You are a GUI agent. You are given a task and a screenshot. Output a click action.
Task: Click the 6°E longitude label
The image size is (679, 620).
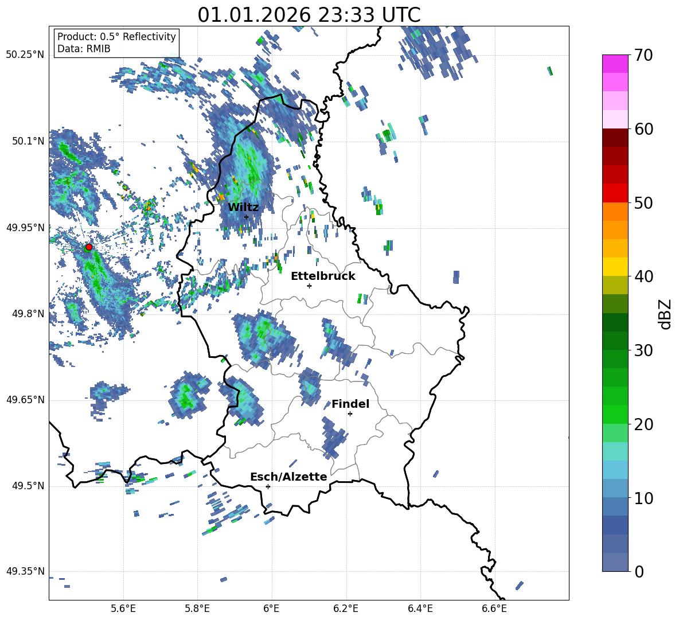(271, 609)
